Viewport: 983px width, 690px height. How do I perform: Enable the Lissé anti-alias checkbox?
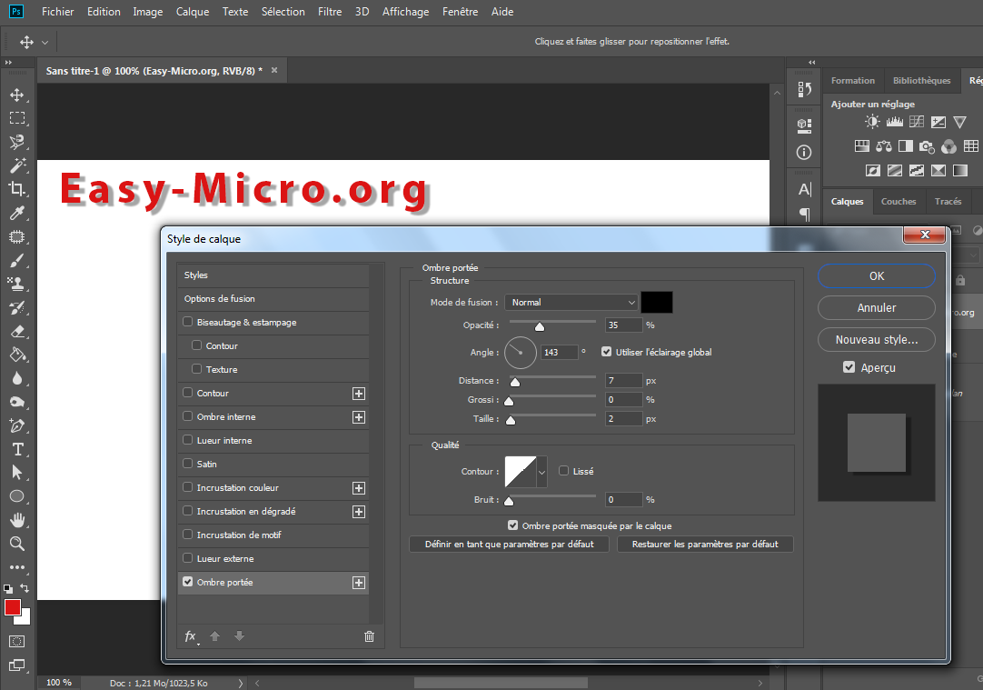[563, 471]
